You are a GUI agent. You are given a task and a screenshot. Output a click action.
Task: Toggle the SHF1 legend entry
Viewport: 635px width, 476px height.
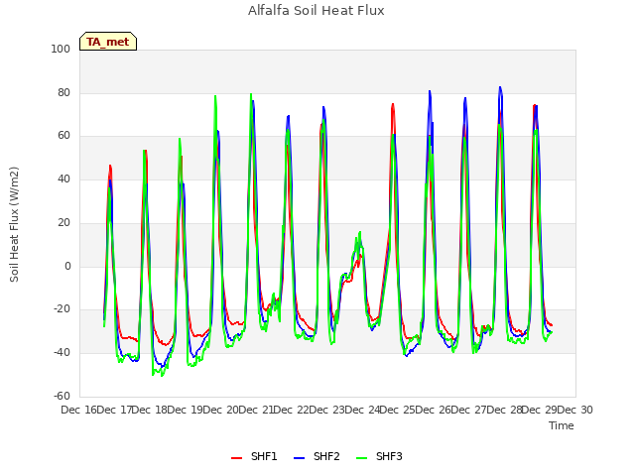254,457
